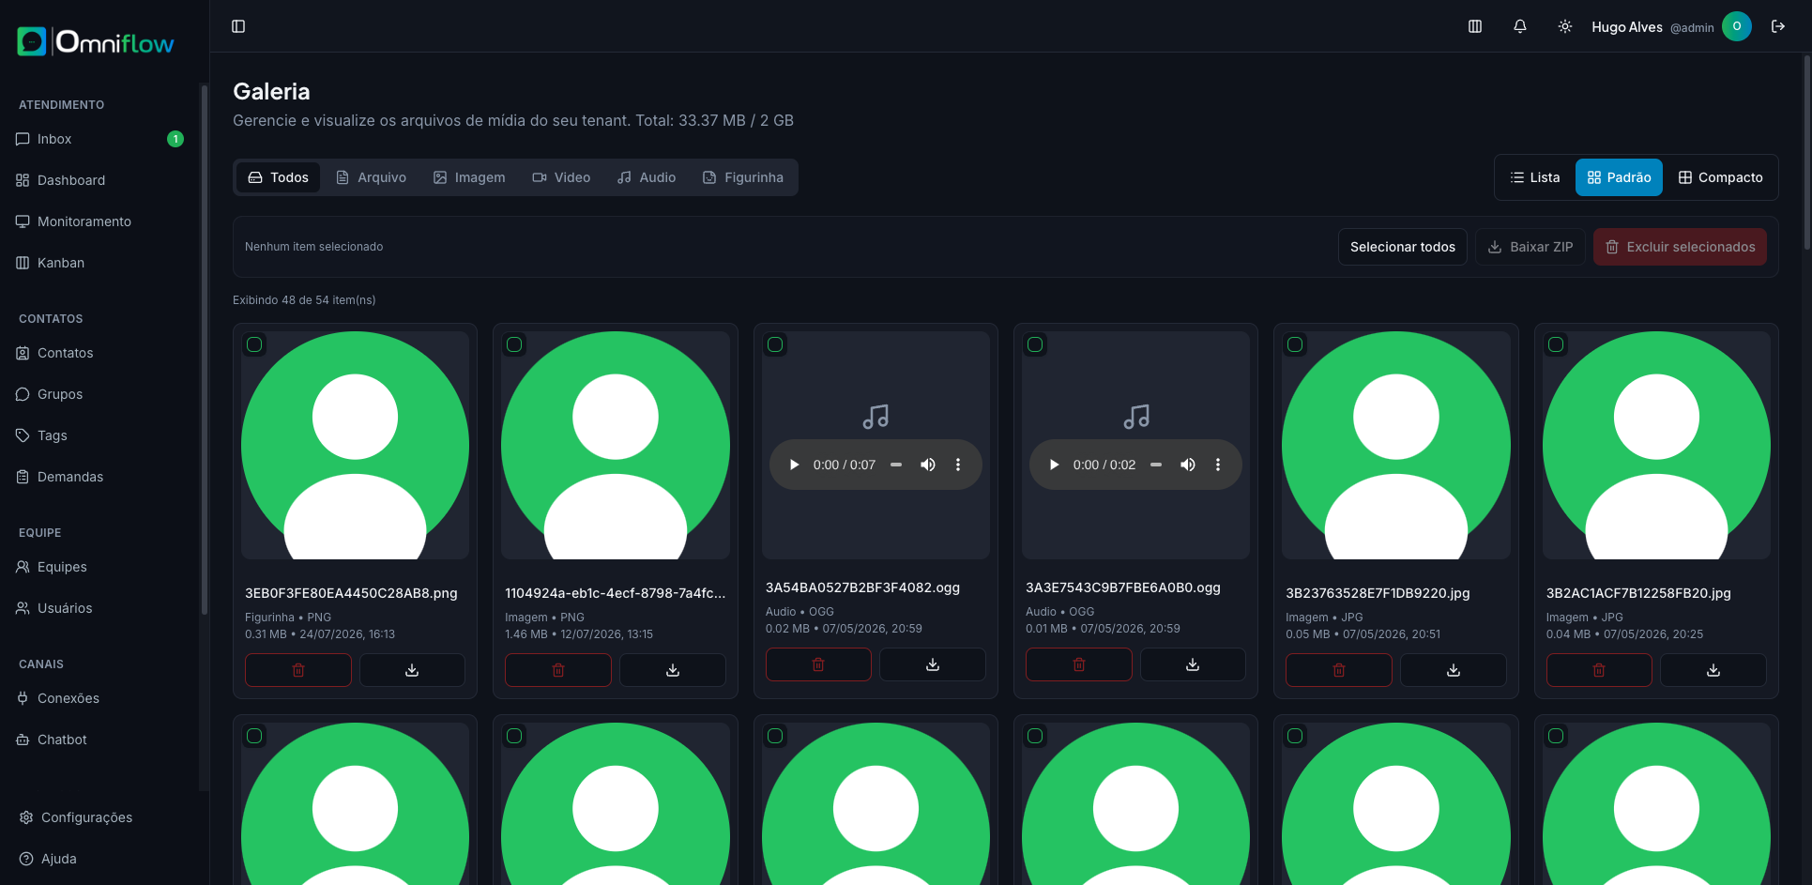This screenshot has height=885, width=1812.
Task: Click the logout icon
Action: tap(1778, 26)
